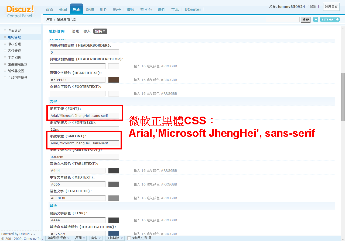
Task: Click the LIGHTTEXT color input #8E8E8E
Action: (78, 198)
